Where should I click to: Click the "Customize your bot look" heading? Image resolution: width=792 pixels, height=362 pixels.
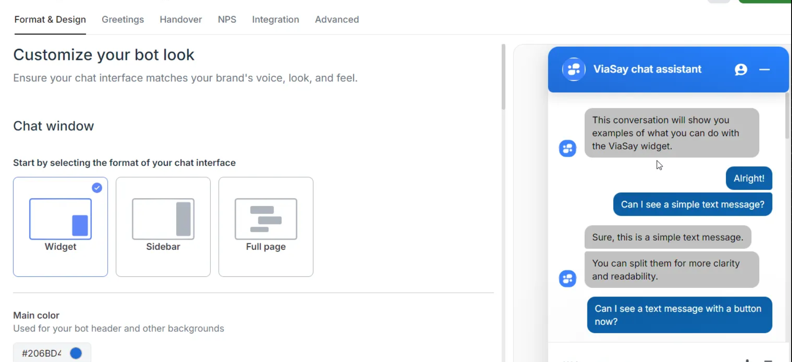coord(104,55)
